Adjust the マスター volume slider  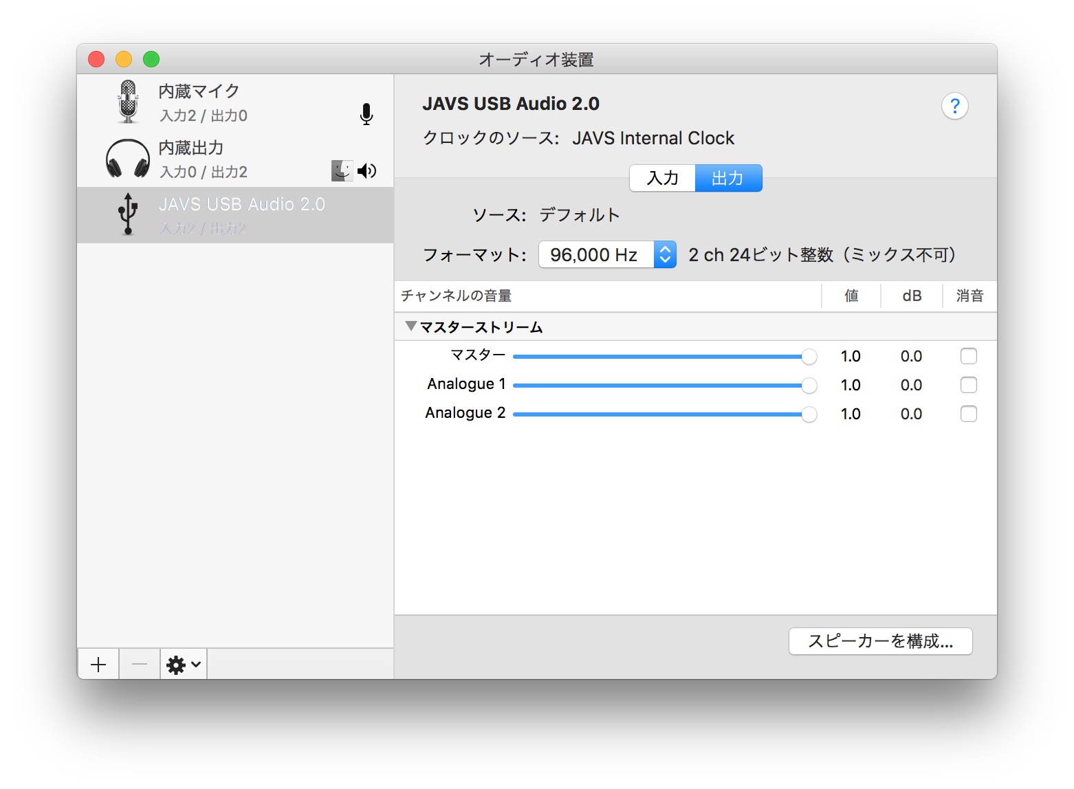665,357
